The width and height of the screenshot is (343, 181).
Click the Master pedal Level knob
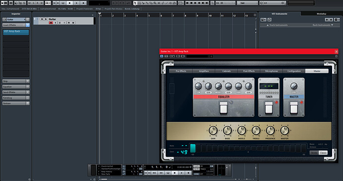point(294,86)
